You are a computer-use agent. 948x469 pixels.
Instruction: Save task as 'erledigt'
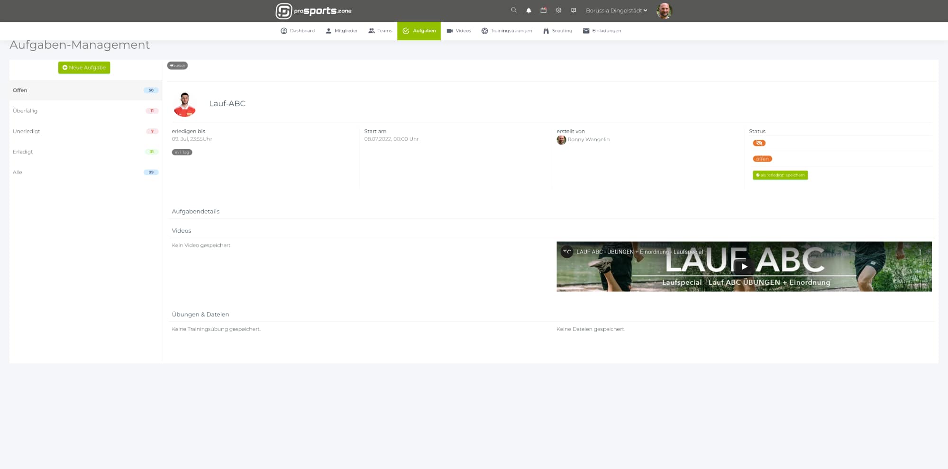pos(780,175)
